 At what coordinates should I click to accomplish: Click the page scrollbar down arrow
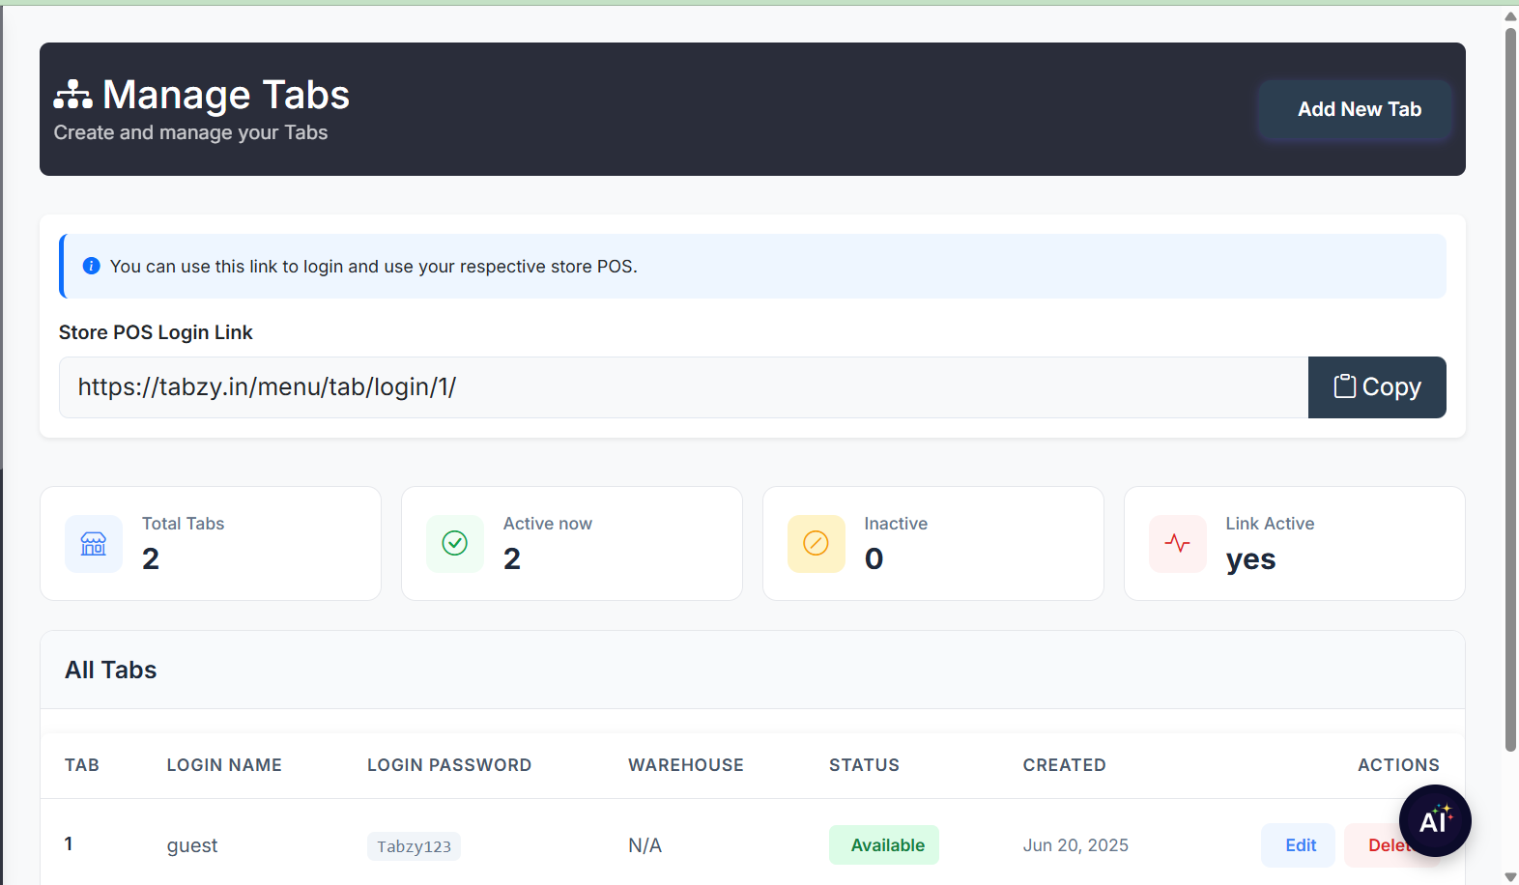click(1510, 876)
